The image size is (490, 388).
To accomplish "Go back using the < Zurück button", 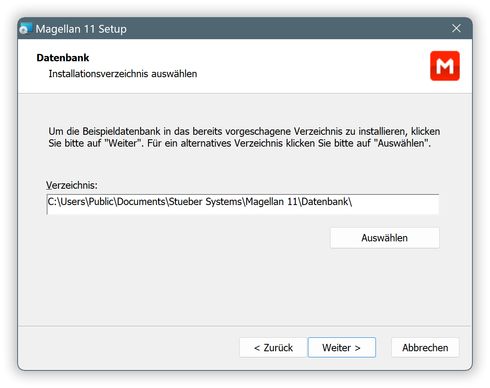I will tap(273, 348).
